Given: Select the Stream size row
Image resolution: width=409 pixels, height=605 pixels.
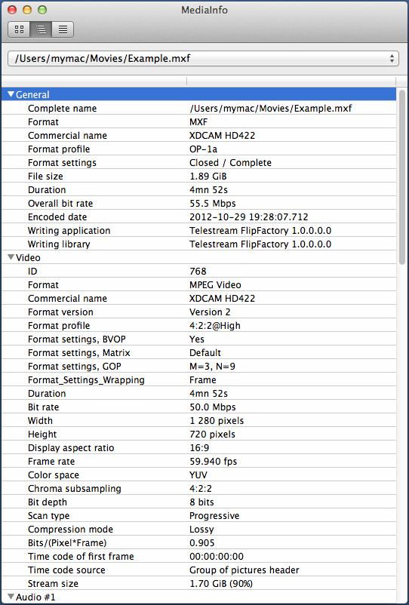Looking at the screenshot, I should point(198,584).
